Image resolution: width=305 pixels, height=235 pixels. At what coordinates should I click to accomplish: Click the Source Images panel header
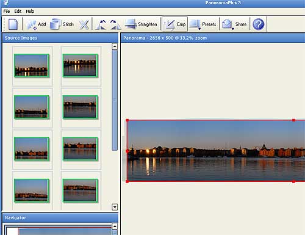(x=60, y=38)
